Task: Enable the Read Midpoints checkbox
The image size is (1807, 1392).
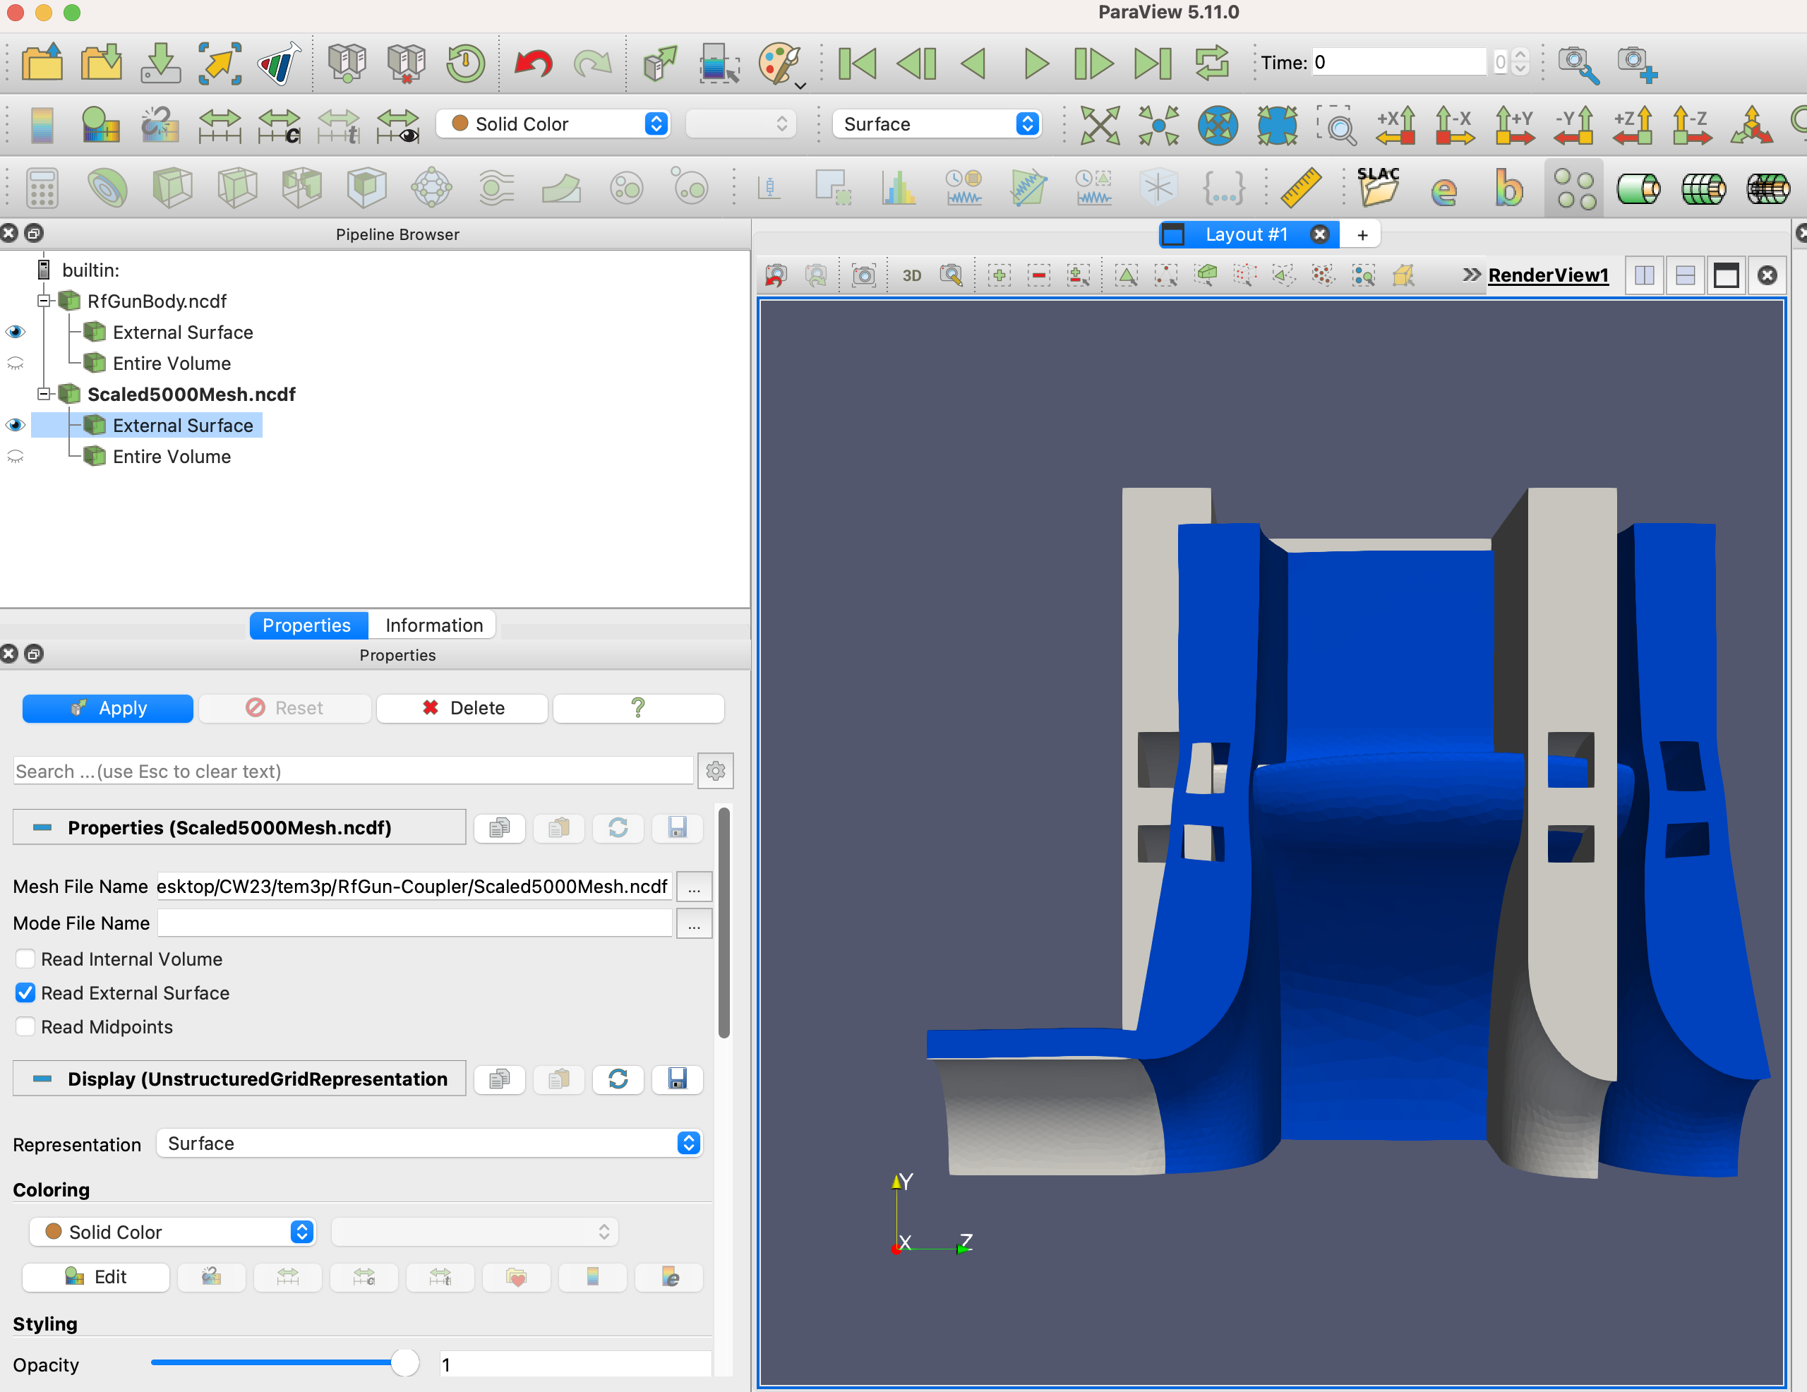Action: click(25, 1026)
